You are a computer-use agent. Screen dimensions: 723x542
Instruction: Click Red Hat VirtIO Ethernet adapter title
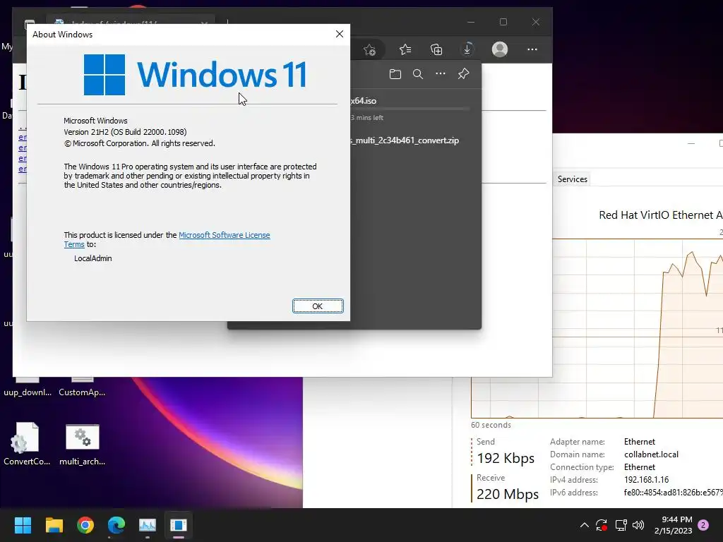point(660,215)
